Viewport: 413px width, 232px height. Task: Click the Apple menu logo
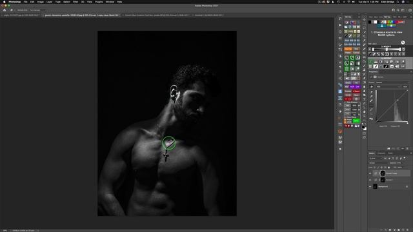pos(5,2)
